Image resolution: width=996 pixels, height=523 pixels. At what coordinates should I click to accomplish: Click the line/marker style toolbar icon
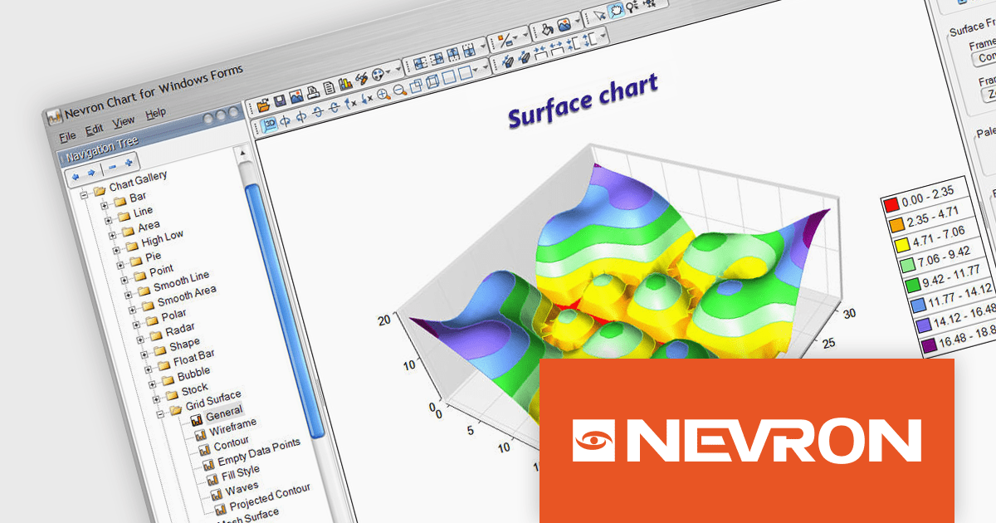(x=505, y=41)
